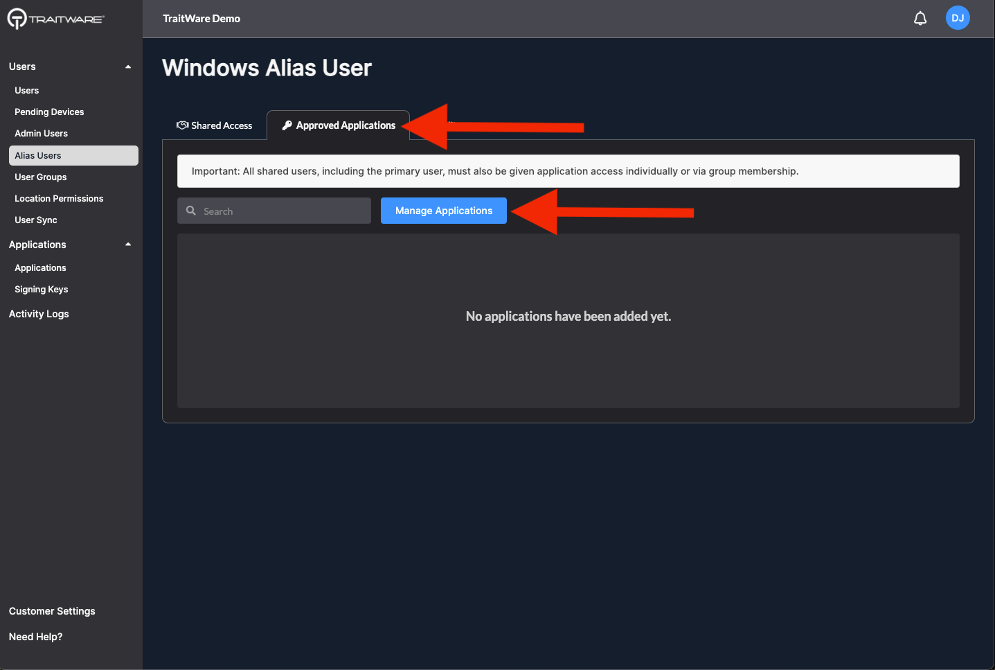Click the Windows Alias User heading

click(267, 68)
